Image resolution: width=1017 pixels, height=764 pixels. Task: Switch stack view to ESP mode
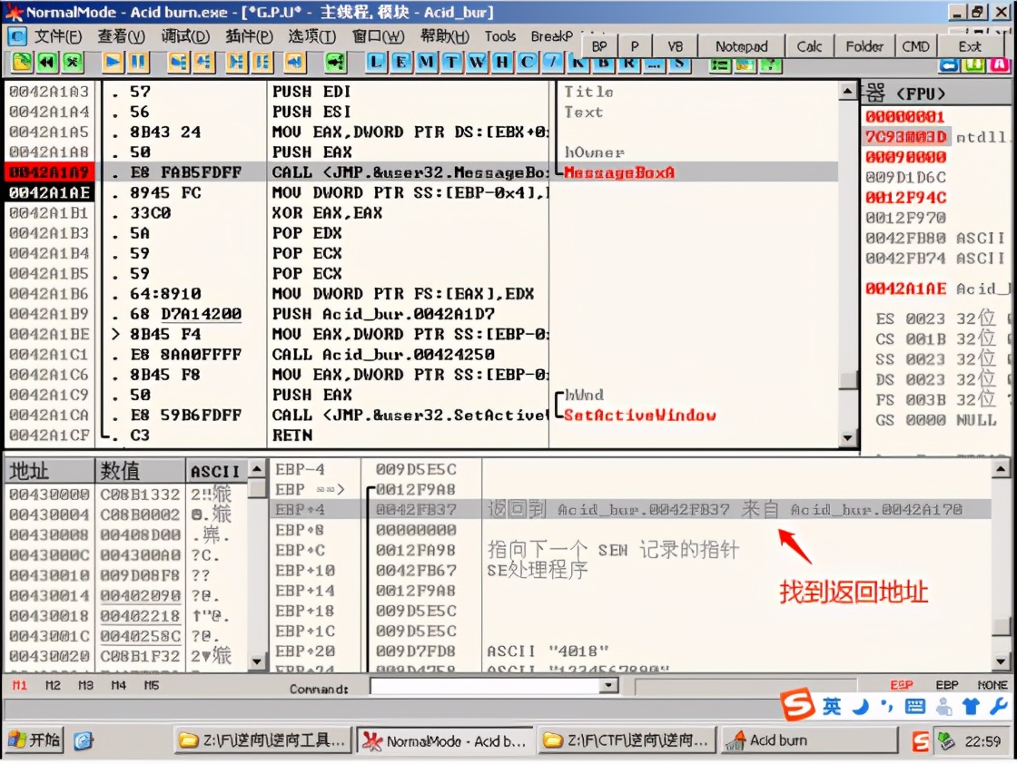pyautogui.click(x=901, y=685)
